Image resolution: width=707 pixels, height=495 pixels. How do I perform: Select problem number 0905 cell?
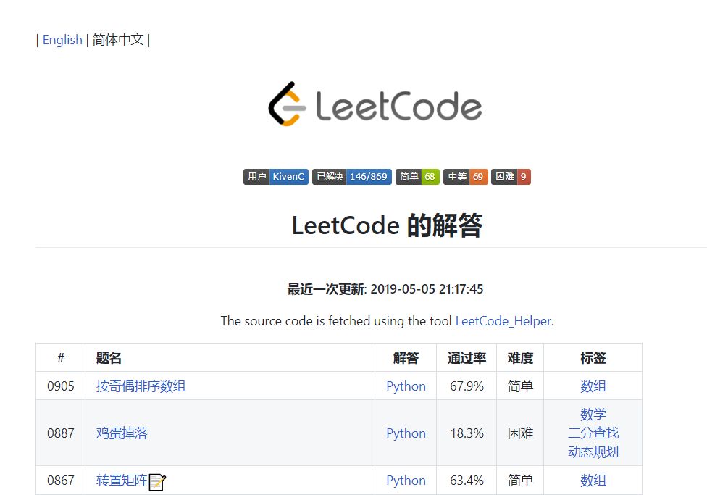click(60, 386)
